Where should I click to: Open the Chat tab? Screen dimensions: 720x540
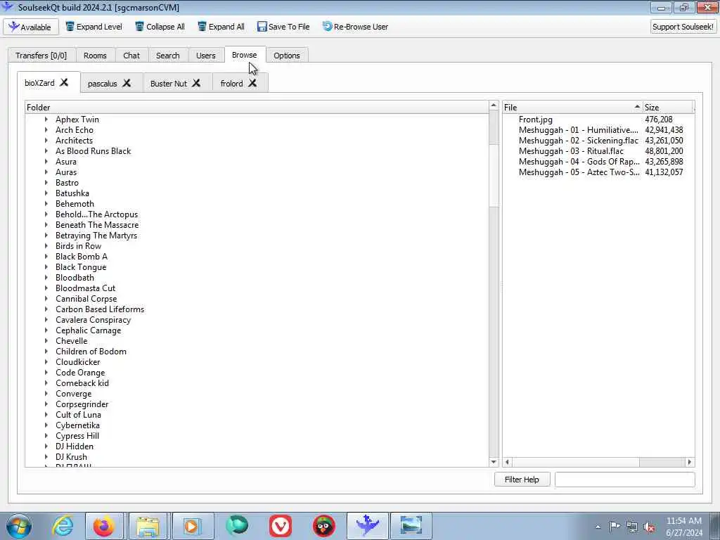click(x=131, y=56)
